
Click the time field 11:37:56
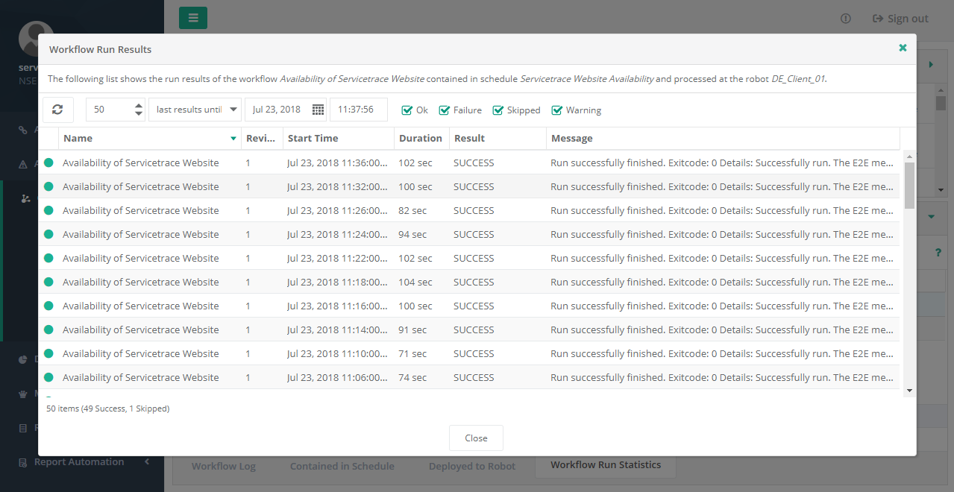(x=359, y=110)
